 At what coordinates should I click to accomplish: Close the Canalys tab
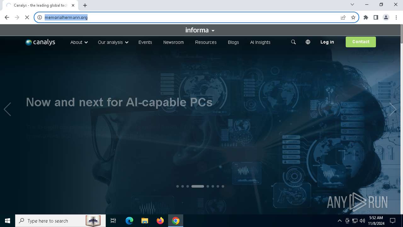click(73, 5)
